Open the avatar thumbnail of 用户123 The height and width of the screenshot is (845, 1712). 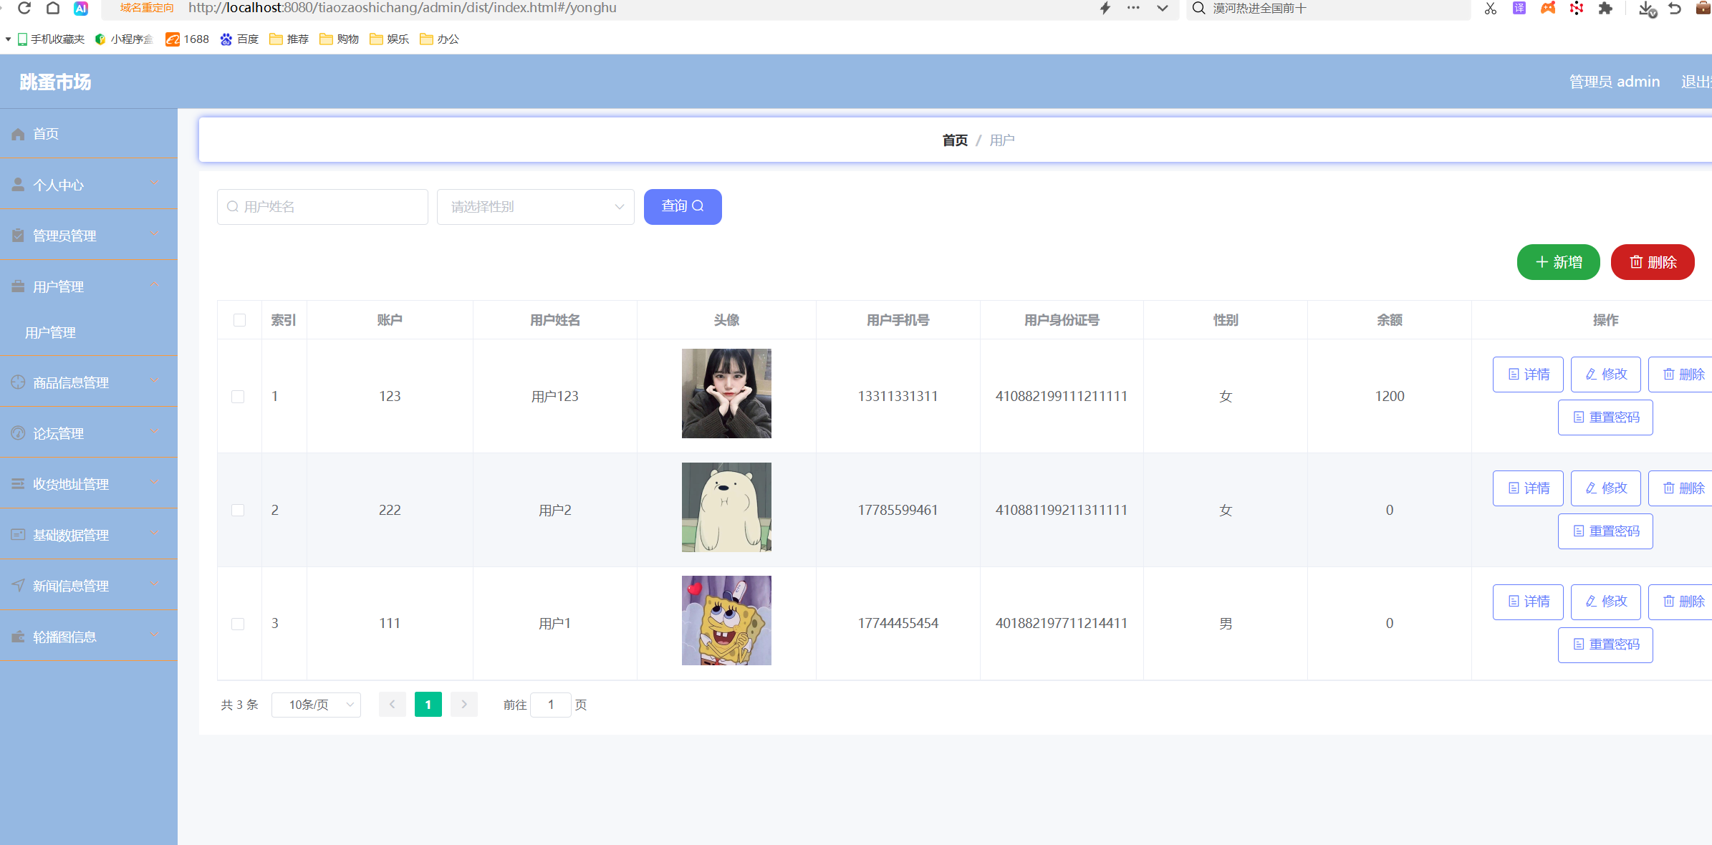726,393
